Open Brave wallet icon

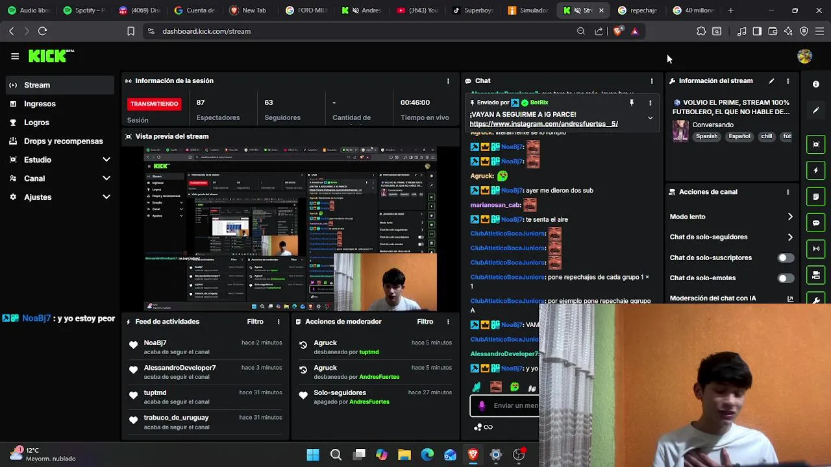tap(773, 31)
